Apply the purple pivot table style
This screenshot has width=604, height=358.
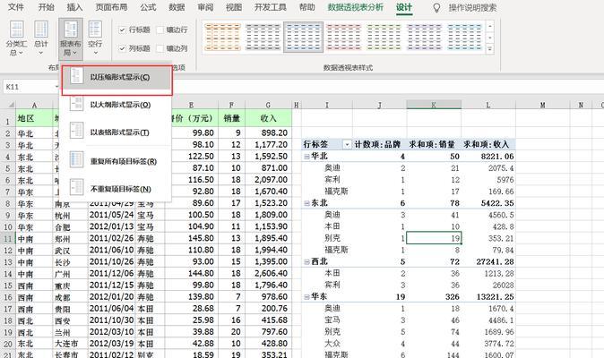424,37
